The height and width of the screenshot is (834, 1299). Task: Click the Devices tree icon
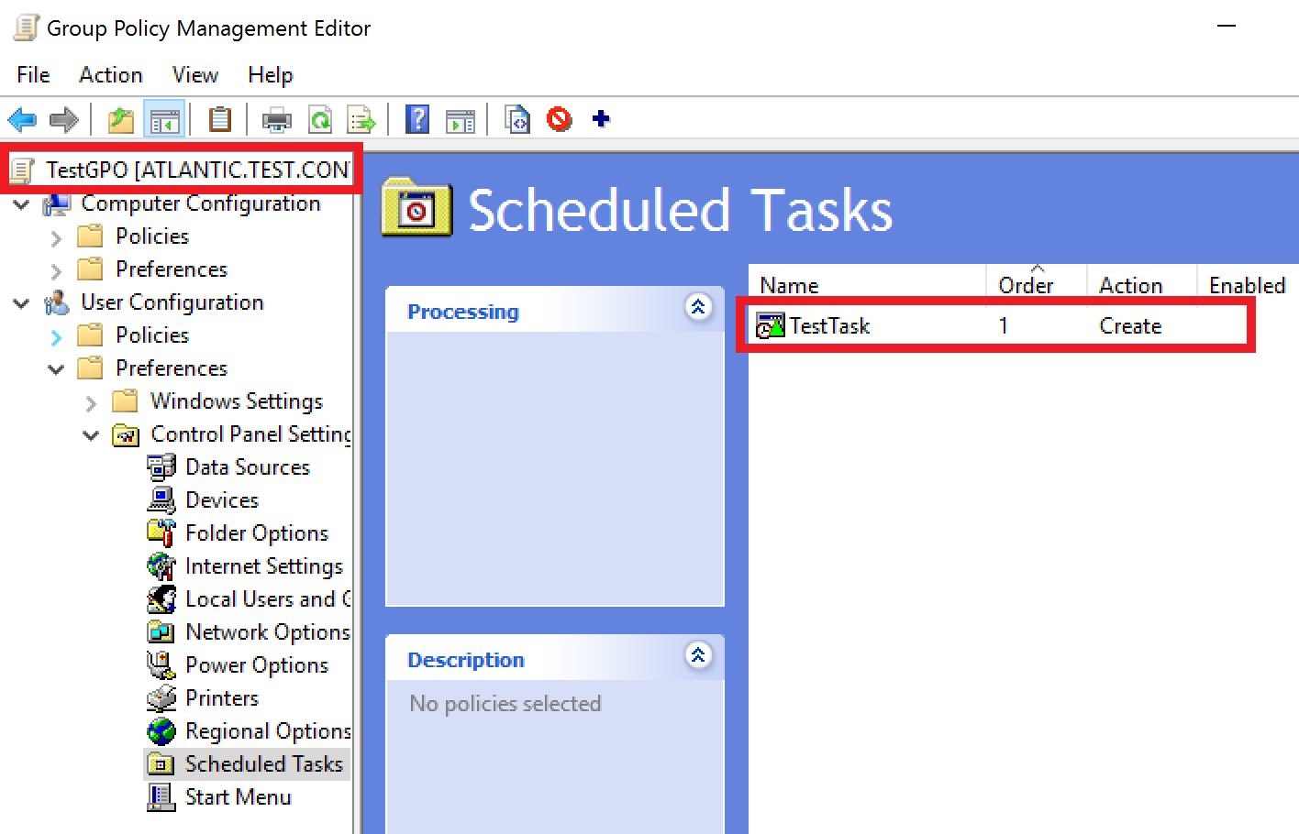tap(161, 500)
